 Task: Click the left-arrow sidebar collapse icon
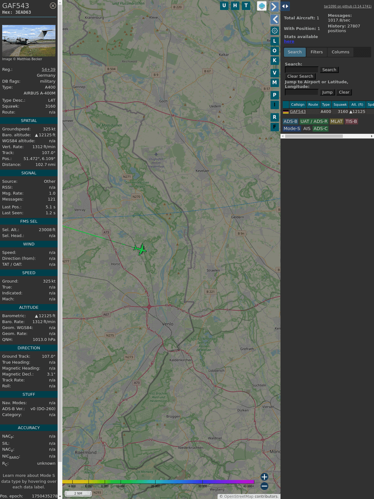coord(275,19)
